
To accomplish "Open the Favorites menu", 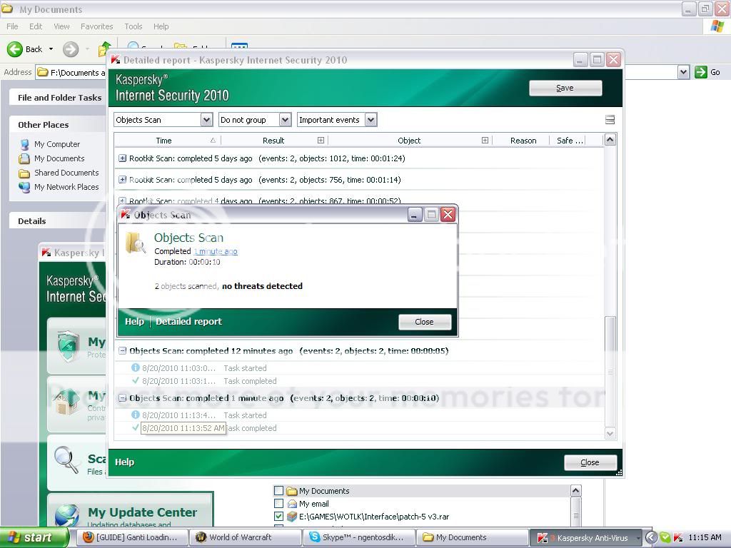I will point(96,26).
